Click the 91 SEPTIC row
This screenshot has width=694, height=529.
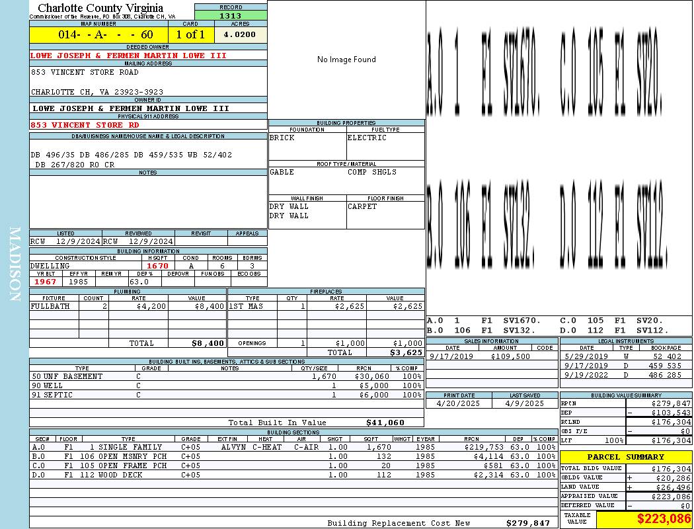227,395
